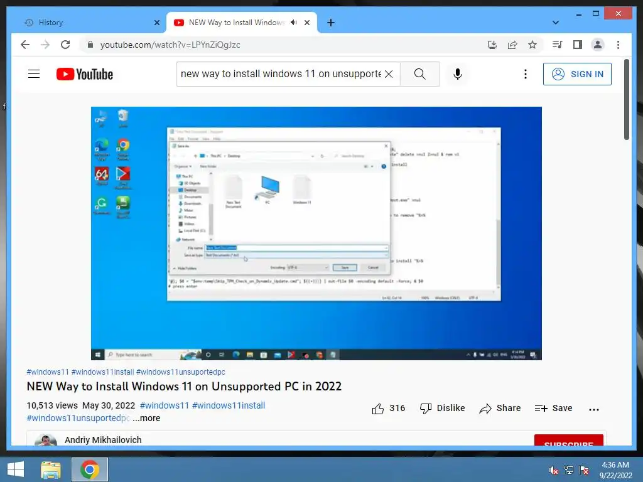Image resolution: width=643 pixels, height=482 pixels.
Task: Close the YouTube video tab
Action: [306, 23]
